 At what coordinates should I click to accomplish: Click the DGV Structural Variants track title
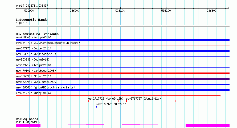pos(37,34)
